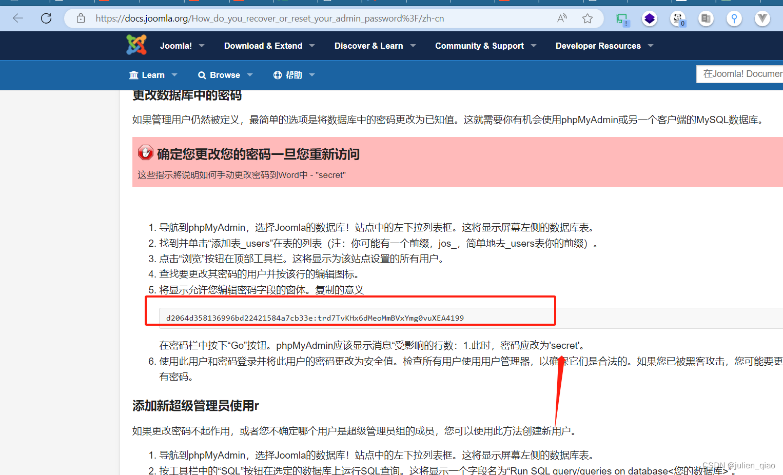783x475 pixels.
Task: Open the purple stacked-layers extension
Action: coord(650,19)
